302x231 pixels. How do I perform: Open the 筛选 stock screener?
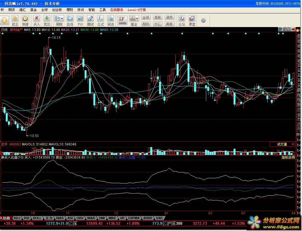pos(111,21)
